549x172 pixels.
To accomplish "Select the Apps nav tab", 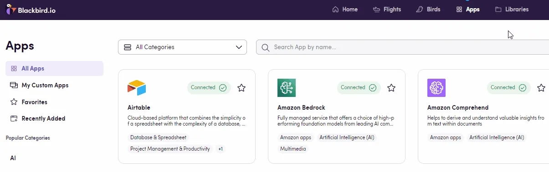I will point(468,9).
